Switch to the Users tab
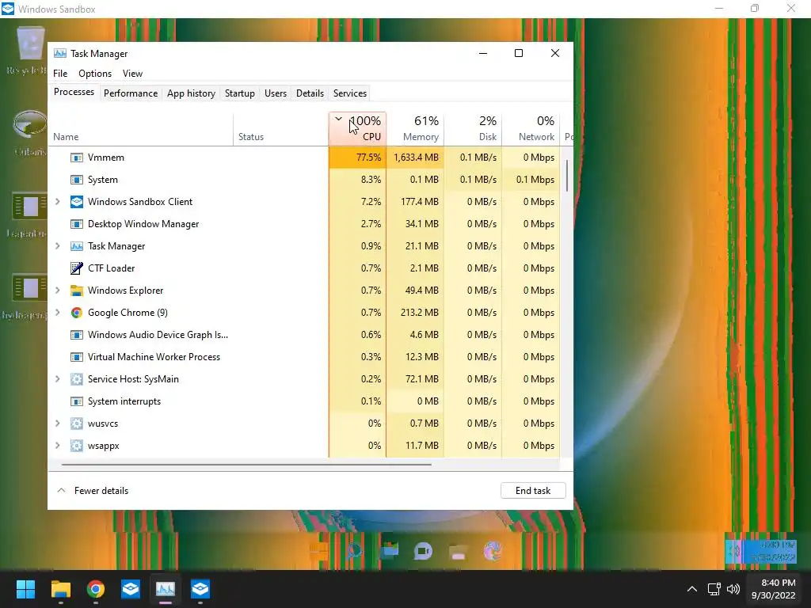Image resolution: width=811 pixels, height=608 pixels. (x=275, y=93)
